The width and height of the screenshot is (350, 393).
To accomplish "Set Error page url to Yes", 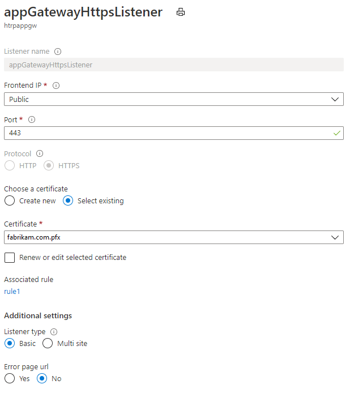I will [x=10, y=378].
